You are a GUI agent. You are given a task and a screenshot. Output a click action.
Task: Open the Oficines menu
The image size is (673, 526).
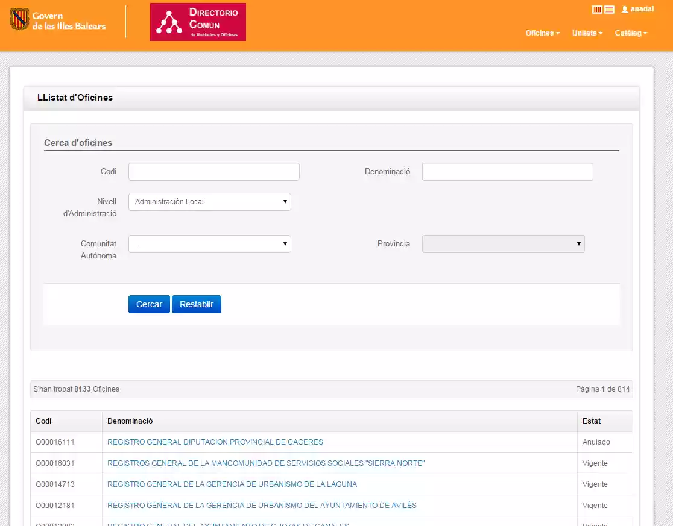tap(539, 33)
